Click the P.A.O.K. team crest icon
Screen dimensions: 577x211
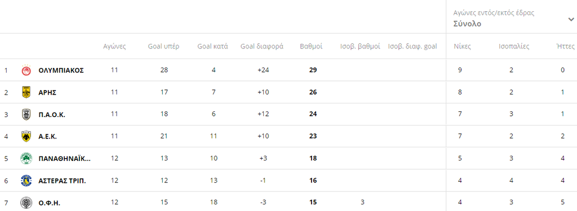tap(26, 114)
